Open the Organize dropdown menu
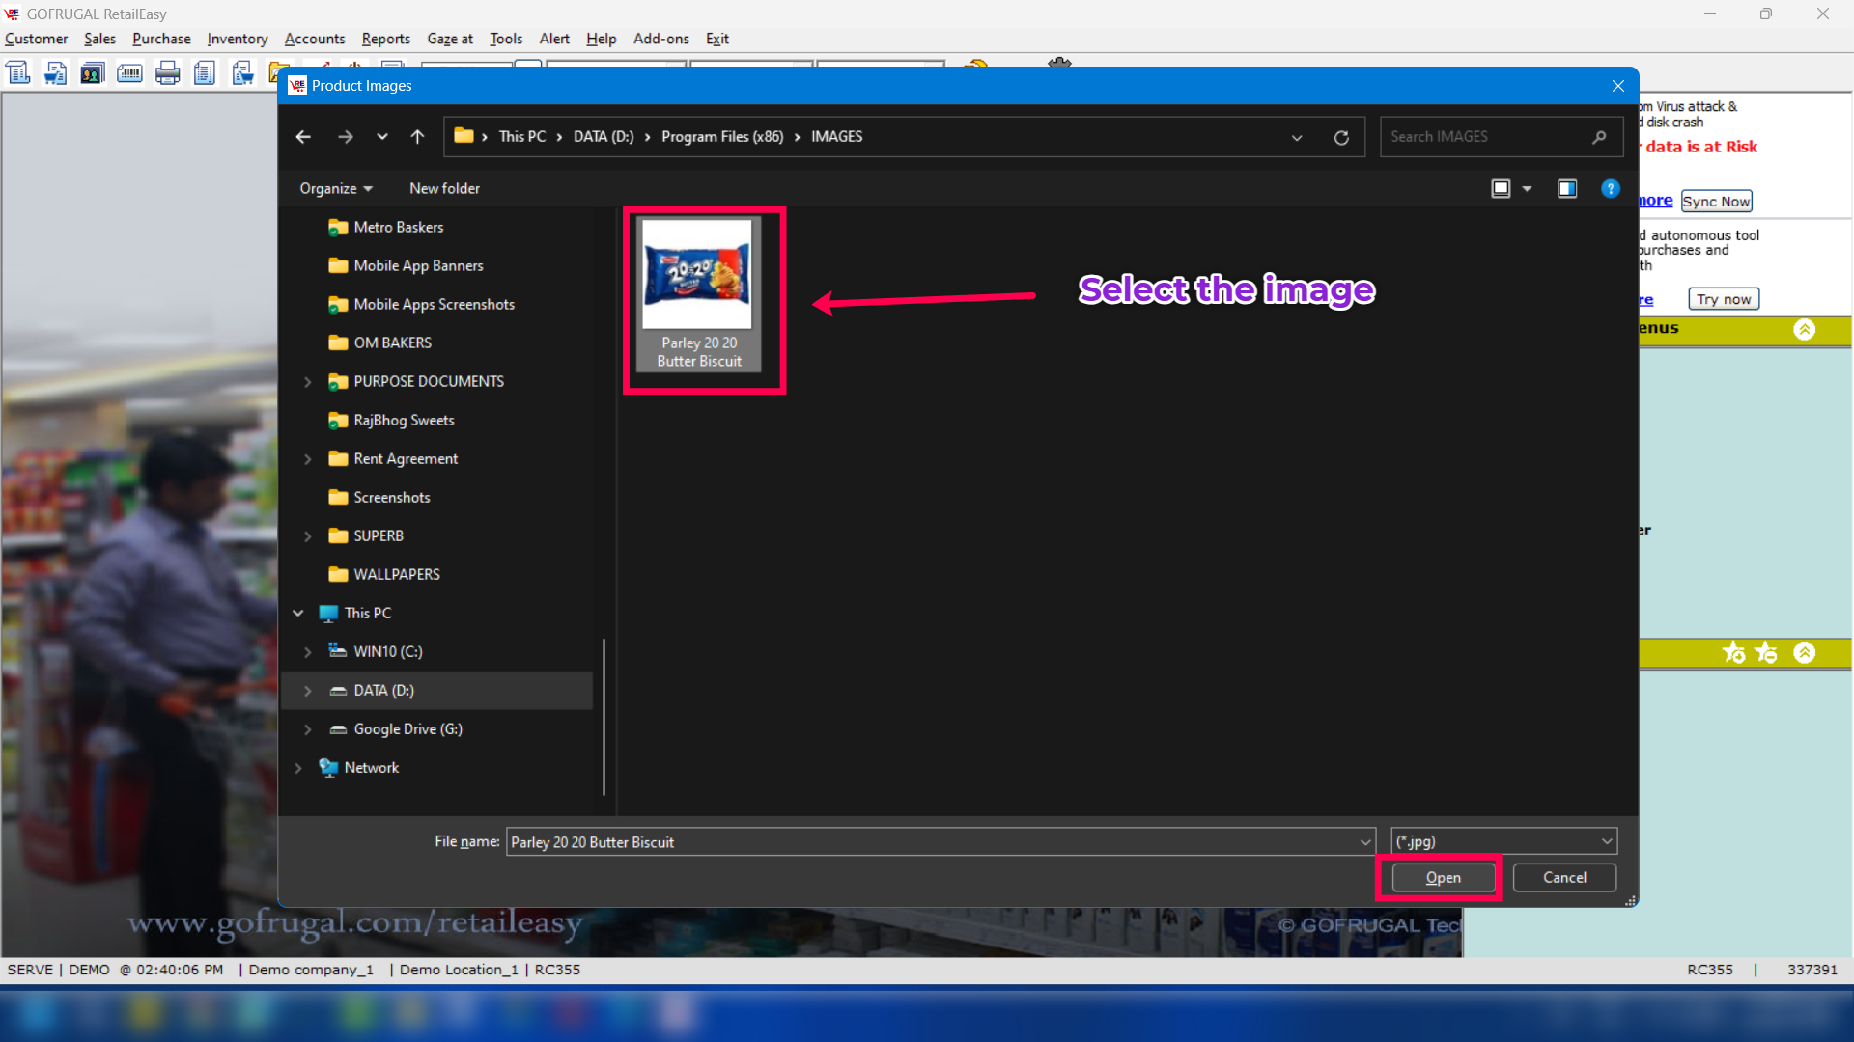 coord(335,189)
